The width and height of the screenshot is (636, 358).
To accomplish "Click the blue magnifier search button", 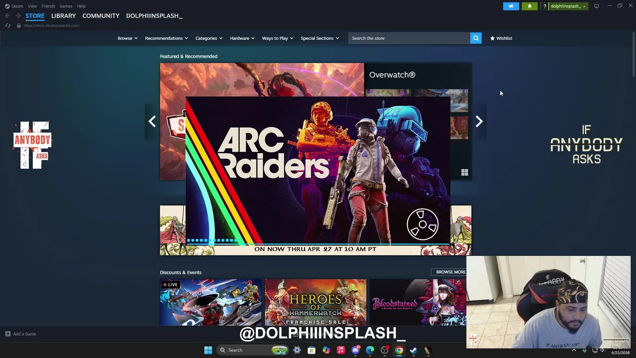I will pos(476,38).
